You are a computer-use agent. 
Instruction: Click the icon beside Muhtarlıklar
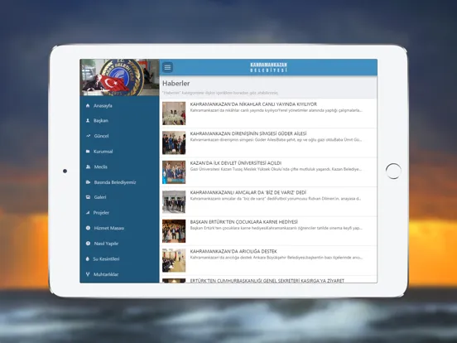pos(88,274)
